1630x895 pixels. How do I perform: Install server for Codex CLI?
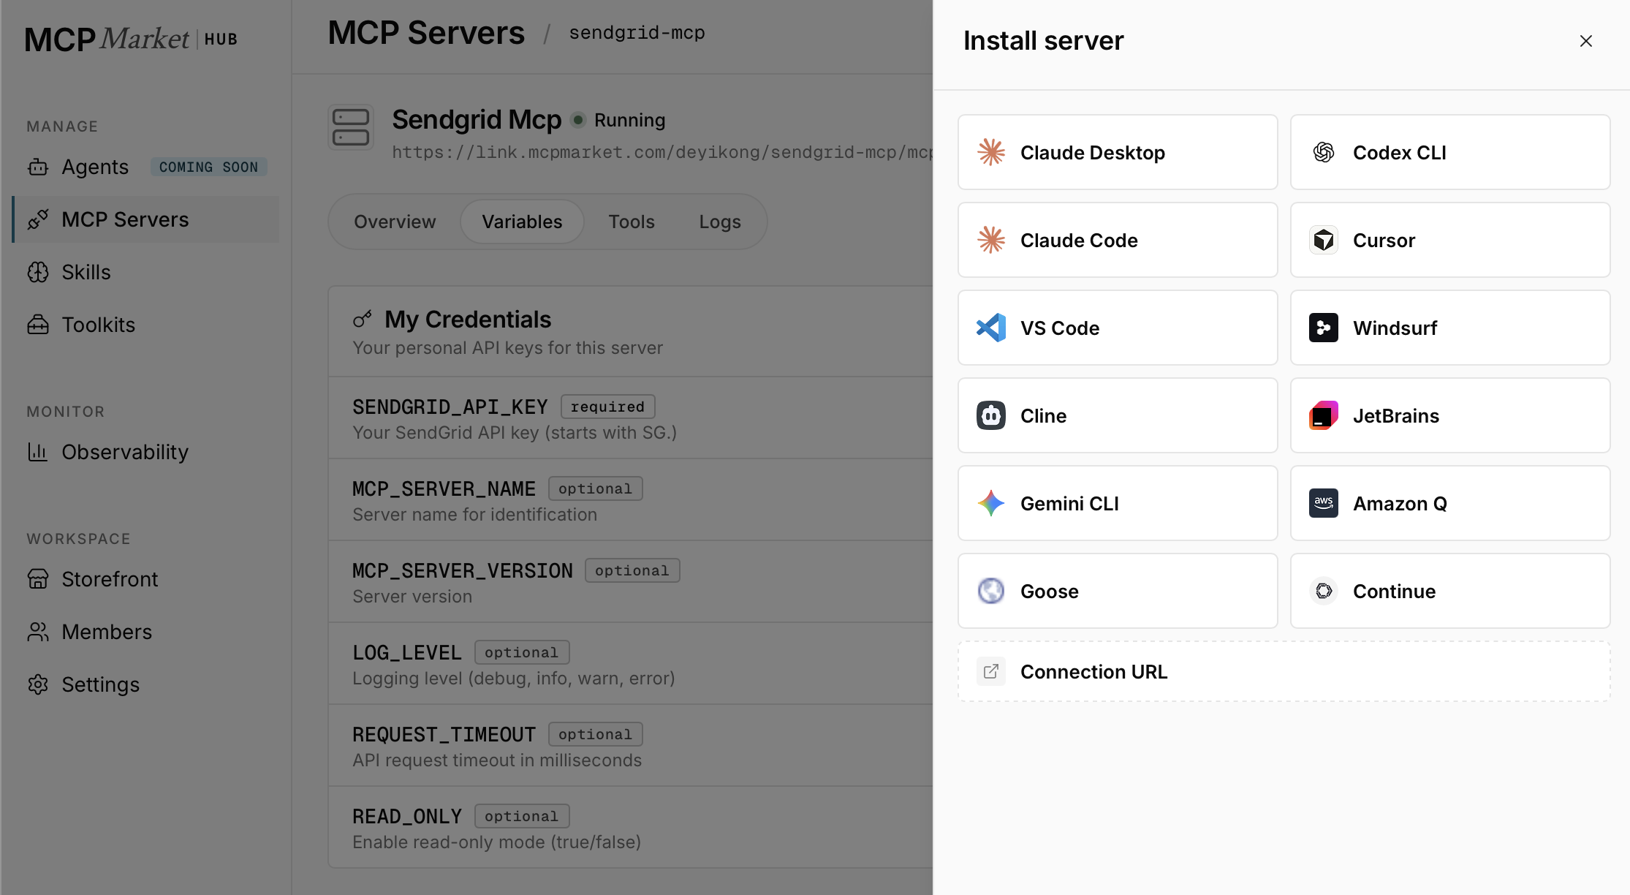(x=1450, y=152)
